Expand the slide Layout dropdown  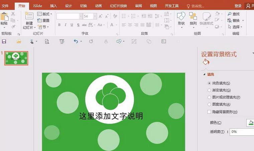tap(45, 14)
